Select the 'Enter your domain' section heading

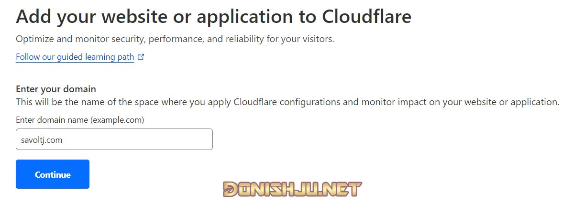(56, 89)
